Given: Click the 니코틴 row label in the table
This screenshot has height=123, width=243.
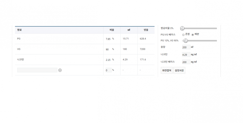Looking at the screenshot, I should [20, 59].
